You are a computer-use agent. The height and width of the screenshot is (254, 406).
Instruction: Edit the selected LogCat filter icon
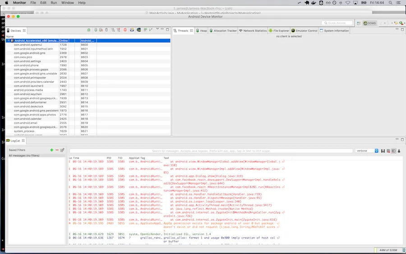pos(62,150)
